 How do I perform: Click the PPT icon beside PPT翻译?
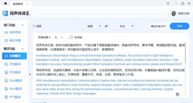click(x=6, y=97)
